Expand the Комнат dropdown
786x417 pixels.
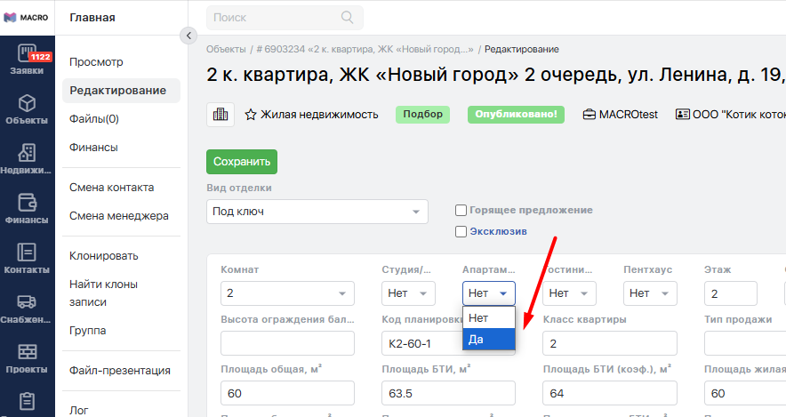(x=287, y=293)
